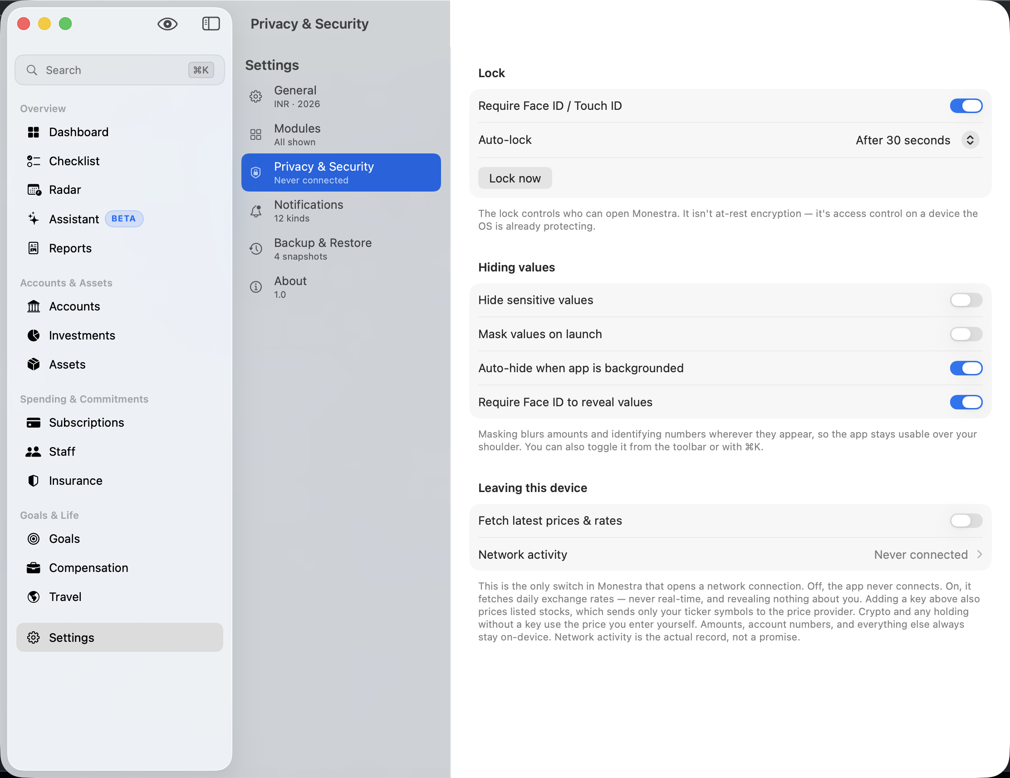1010x778 pixels.
Task: Turn on Fetch latest prices & rates
Action: (966, 521)
